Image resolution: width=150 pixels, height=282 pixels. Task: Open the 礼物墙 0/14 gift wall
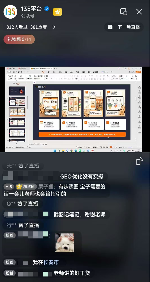point(19,39)
